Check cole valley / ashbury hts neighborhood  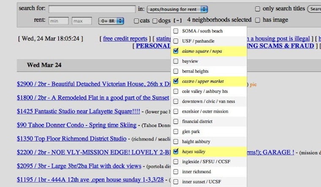point(176,91)
